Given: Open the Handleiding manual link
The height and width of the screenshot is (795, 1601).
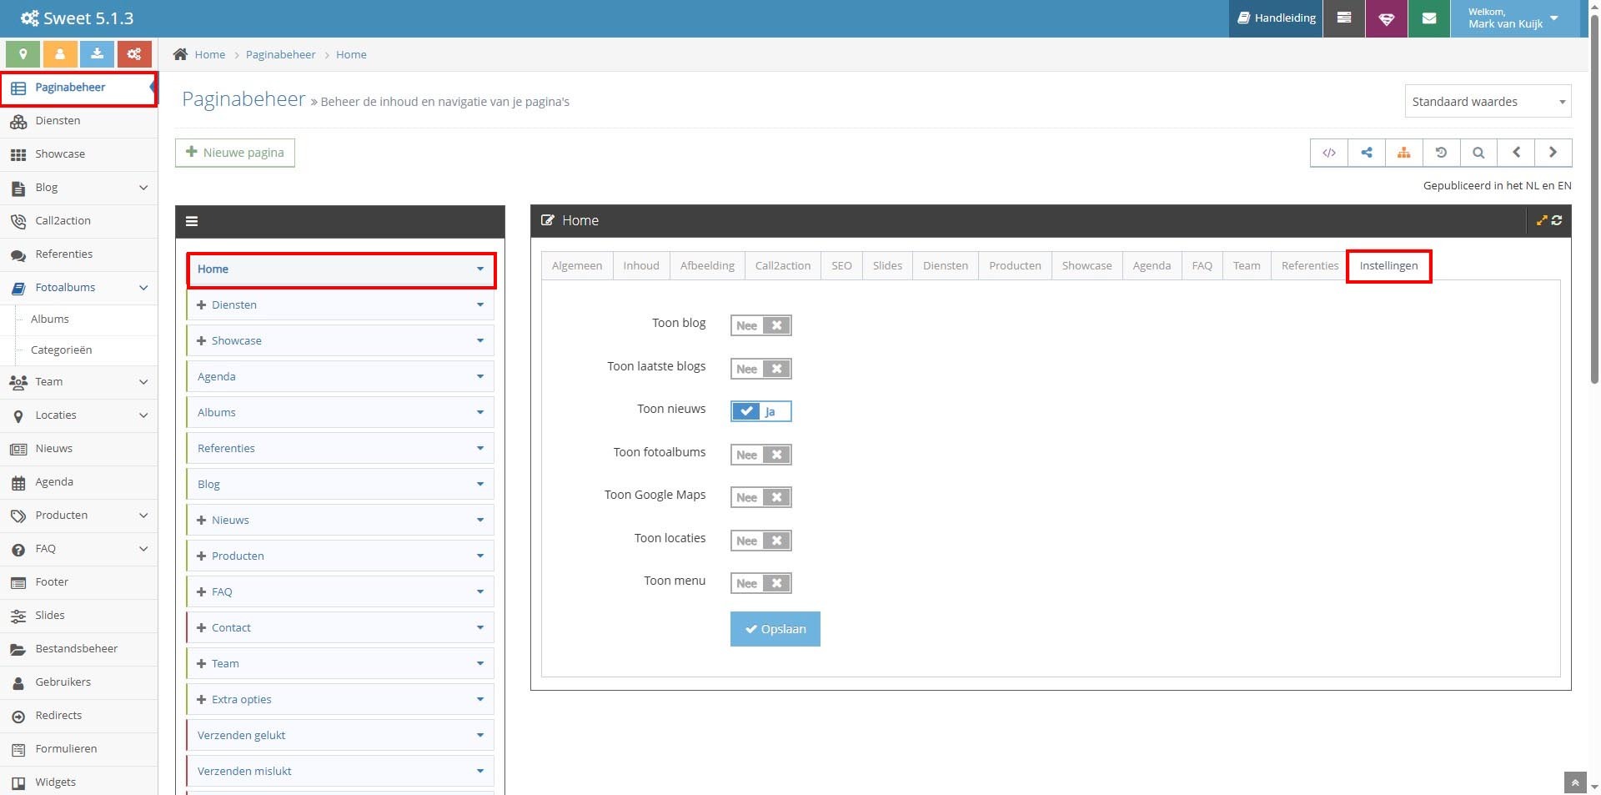Looking at the screenshot, I should click(1276, 18).
